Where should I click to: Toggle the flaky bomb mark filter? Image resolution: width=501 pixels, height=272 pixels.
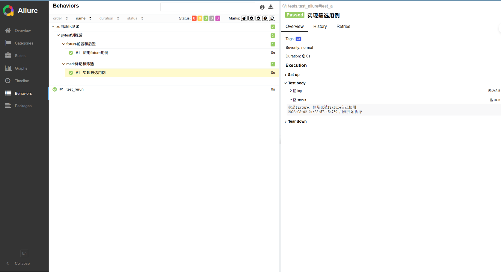[245, 18]
